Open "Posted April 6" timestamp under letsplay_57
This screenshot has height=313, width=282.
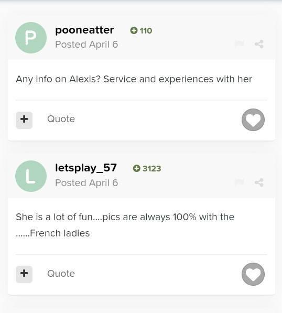coord(86,183)
